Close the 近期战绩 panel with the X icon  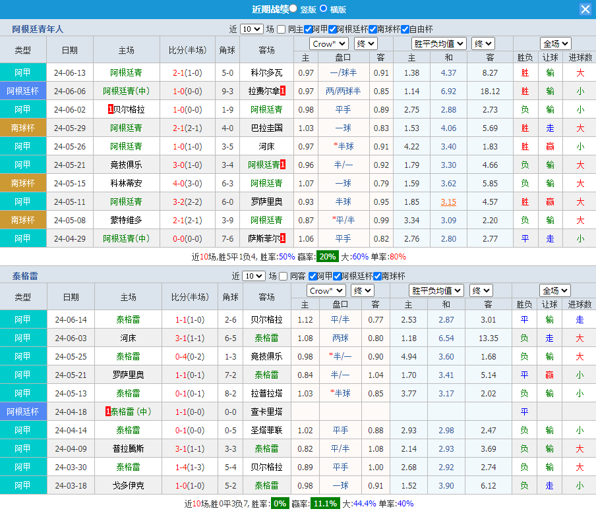coord(585,9)
